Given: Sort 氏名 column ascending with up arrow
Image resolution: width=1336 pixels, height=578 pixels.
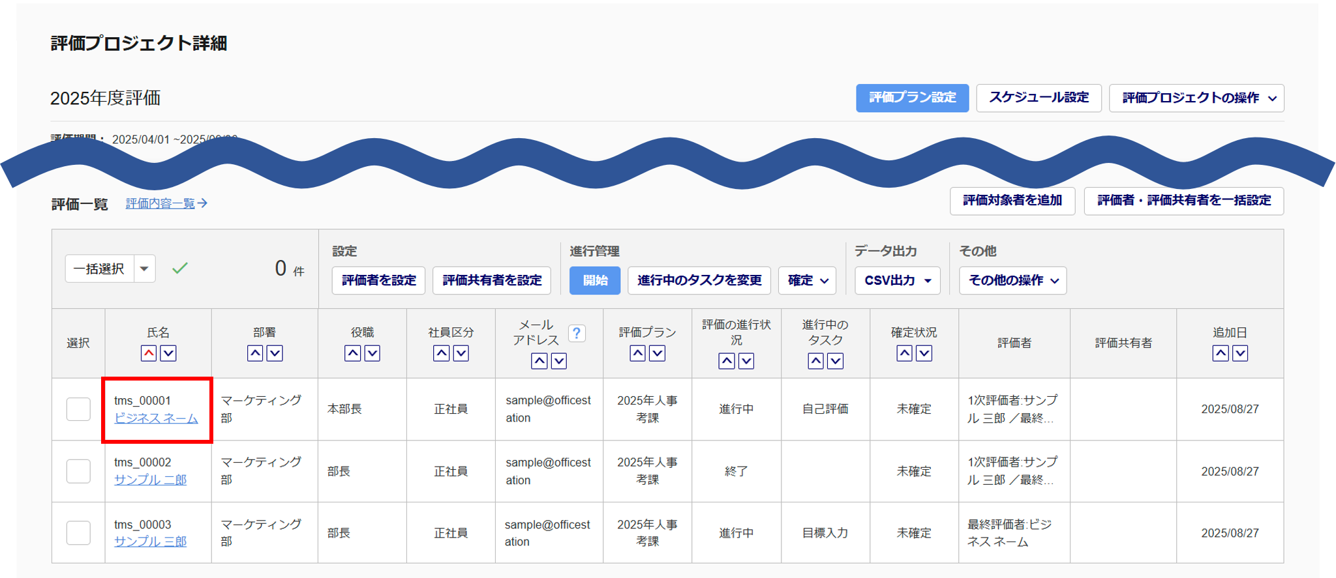Looking at the screenshot, I should (149, 353).
